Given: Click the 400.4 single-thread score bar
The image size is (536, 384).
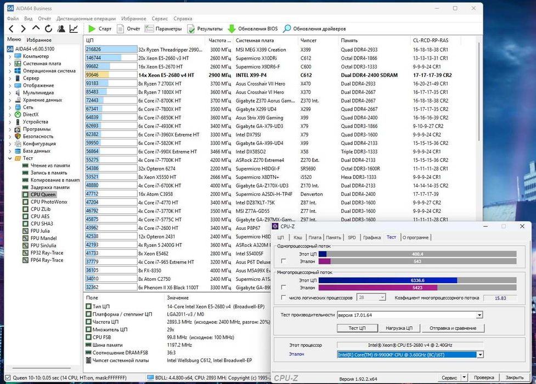Looking at the screenshot, I should point(417,254).
